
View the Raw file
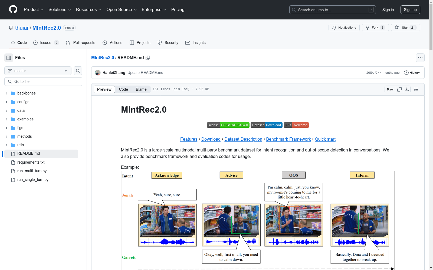point(390,89)
